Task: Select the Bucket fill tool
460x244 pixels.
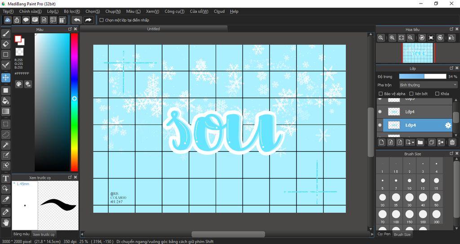Action: click(x=5, y=101)
